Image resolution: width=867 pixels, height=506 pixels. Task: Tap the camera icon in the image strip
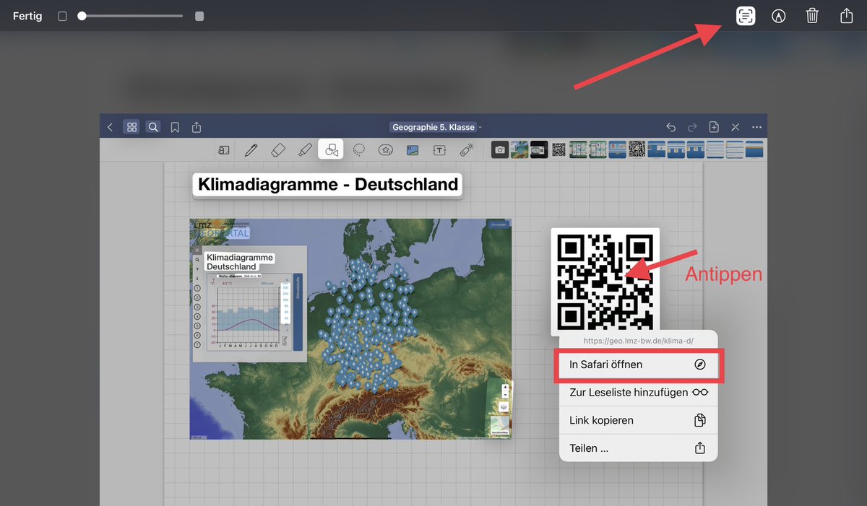[500, 149]
